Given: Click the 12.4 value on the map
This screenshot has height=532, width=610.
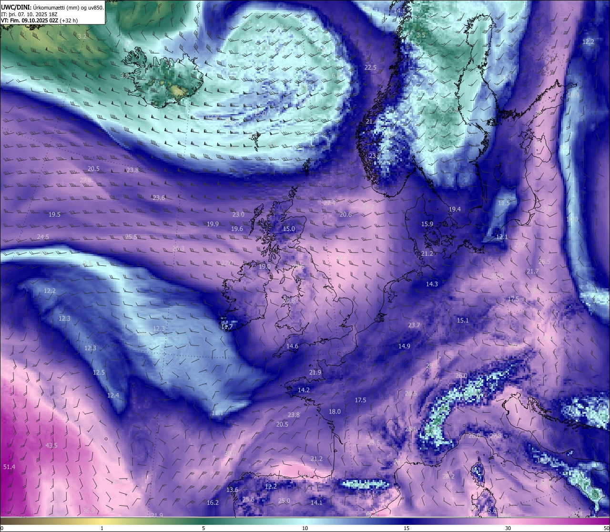Looking at the screenshot, I should click(x=113, y=396).
